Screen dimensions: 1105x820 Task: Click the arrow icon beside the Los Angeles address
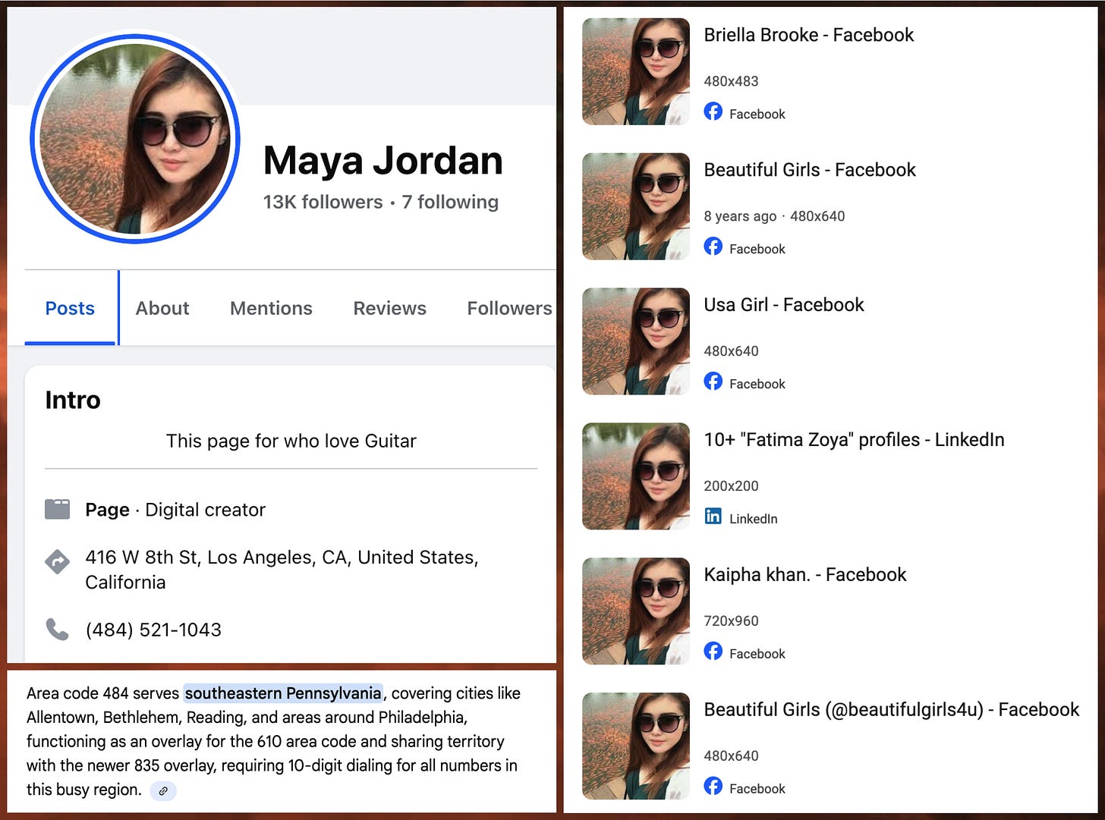[x=57, y=562]
